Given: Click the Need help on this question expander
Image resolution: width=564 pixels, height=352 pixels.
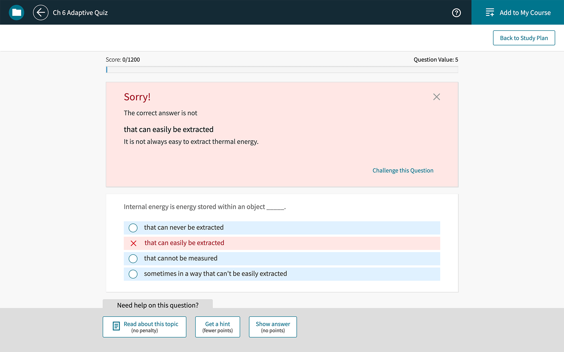Looking at the screenshot, I should click(x=157, y=305).
